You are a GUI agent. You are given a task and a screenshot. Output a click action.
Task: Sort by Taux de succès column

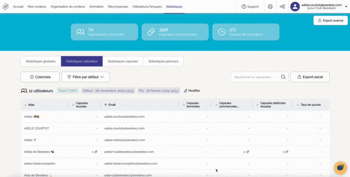coord(310,105)
